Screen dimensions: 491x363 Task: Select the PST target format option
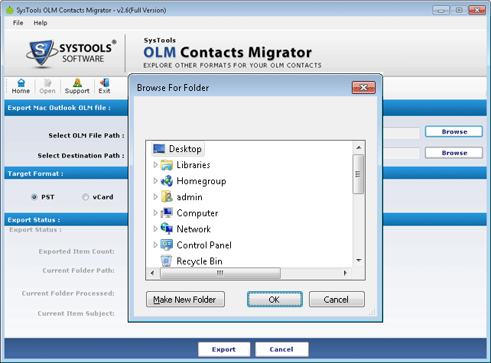pos(34,197)
